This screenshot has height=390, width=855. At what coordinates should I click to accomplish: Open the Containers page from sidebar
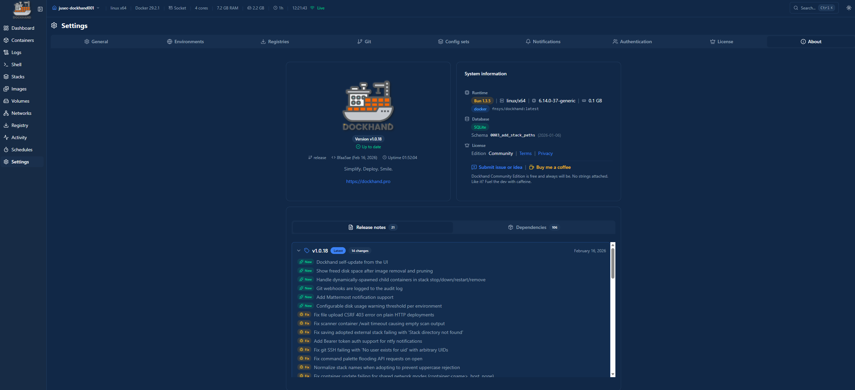pyautogui.click(x=22, y=40)
